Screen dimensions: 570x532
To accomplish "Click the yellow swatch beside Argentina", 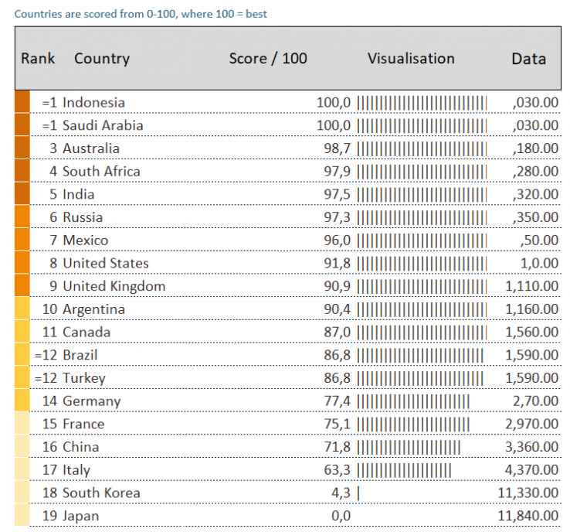I will [x=22, y=309].
